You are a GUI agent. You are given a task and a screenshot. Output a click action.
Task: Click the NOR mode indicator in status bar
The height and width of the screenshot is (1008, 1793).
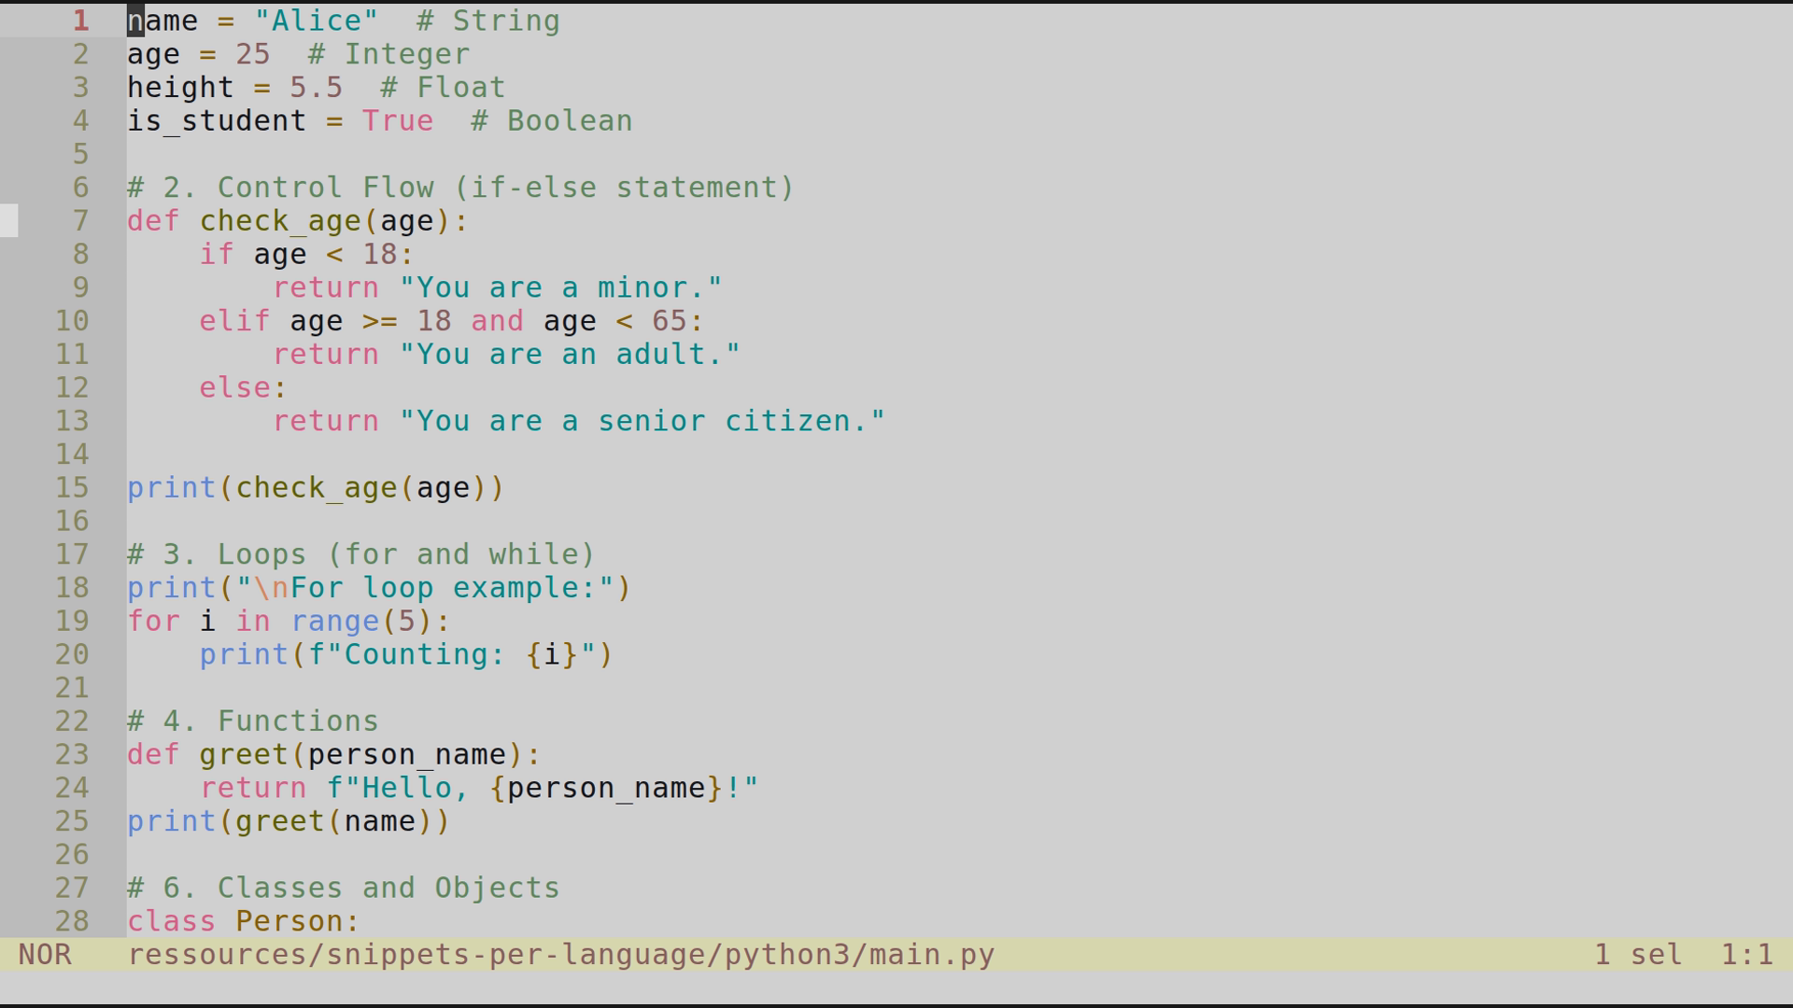(x=45, y=954)
